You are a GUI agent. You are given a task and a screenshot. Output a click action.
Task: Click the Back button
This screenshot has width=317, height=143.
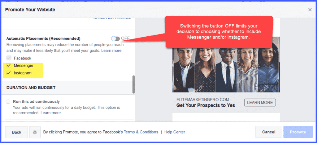[x=17, y=132]
